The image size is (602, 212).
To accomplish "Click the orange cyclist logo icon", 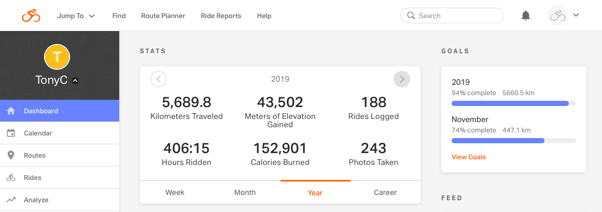I will pos(31,16).
